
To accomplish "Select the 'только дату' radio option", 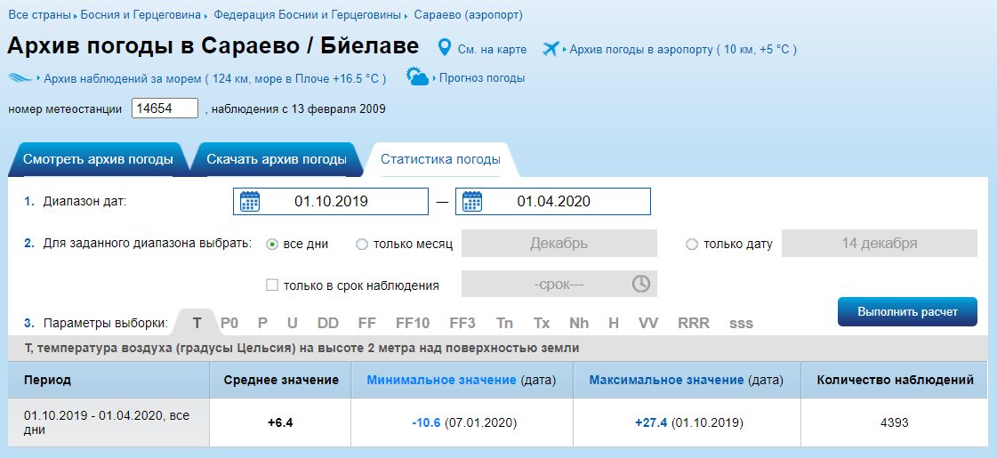I will 692,245.
